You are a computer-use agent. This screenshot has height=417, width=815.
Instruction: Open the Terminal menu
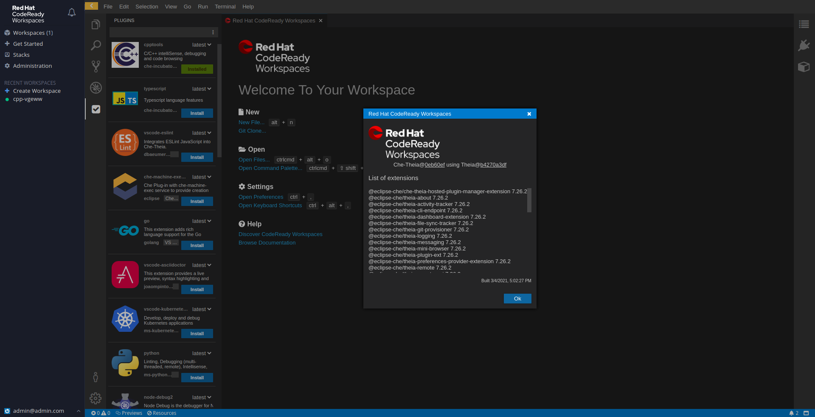pyautogui.click(x=225, y=7)
